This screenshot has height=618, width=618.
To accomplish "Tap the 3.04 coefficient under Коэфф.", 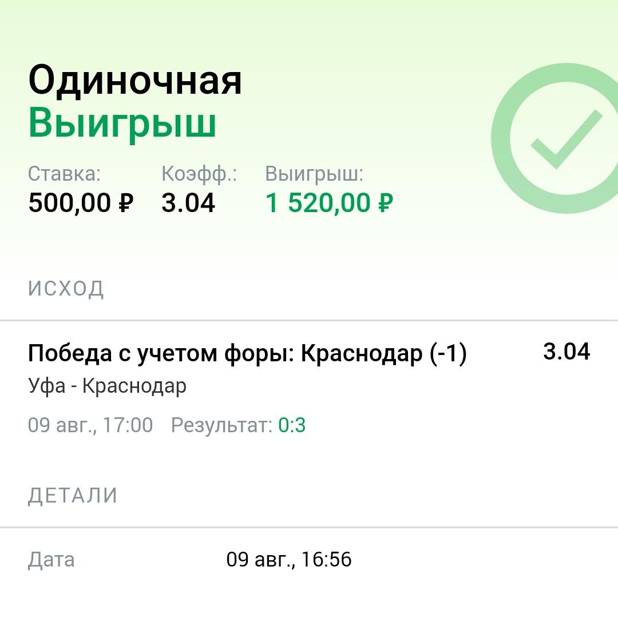I will click(188, 203).
